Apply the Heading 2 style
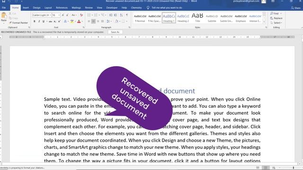Screen dimensions: 303x170 tap(183, 18)
